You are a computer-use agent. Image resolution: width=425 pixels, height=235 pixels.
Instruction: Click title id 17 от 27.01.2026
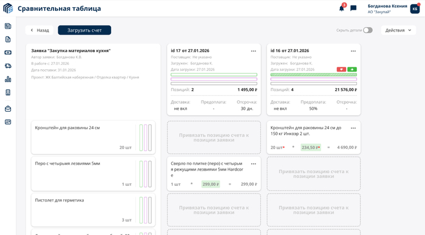click(190, 50)
